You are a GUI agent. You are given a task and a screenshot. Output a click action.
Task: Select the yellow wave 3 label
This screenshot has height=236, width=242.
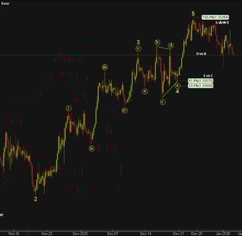pos(138,42)
